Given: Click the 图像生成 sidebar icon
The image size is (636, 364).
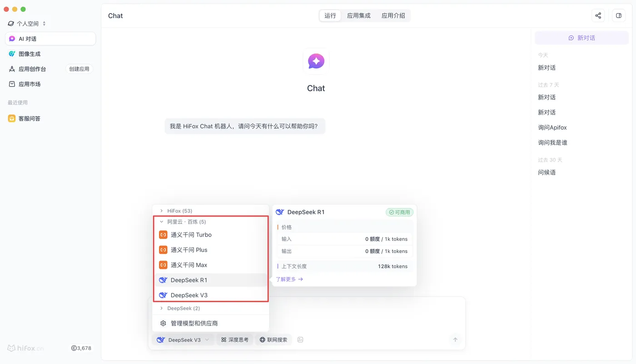Looking at the screenshot, I should (12, 54).
